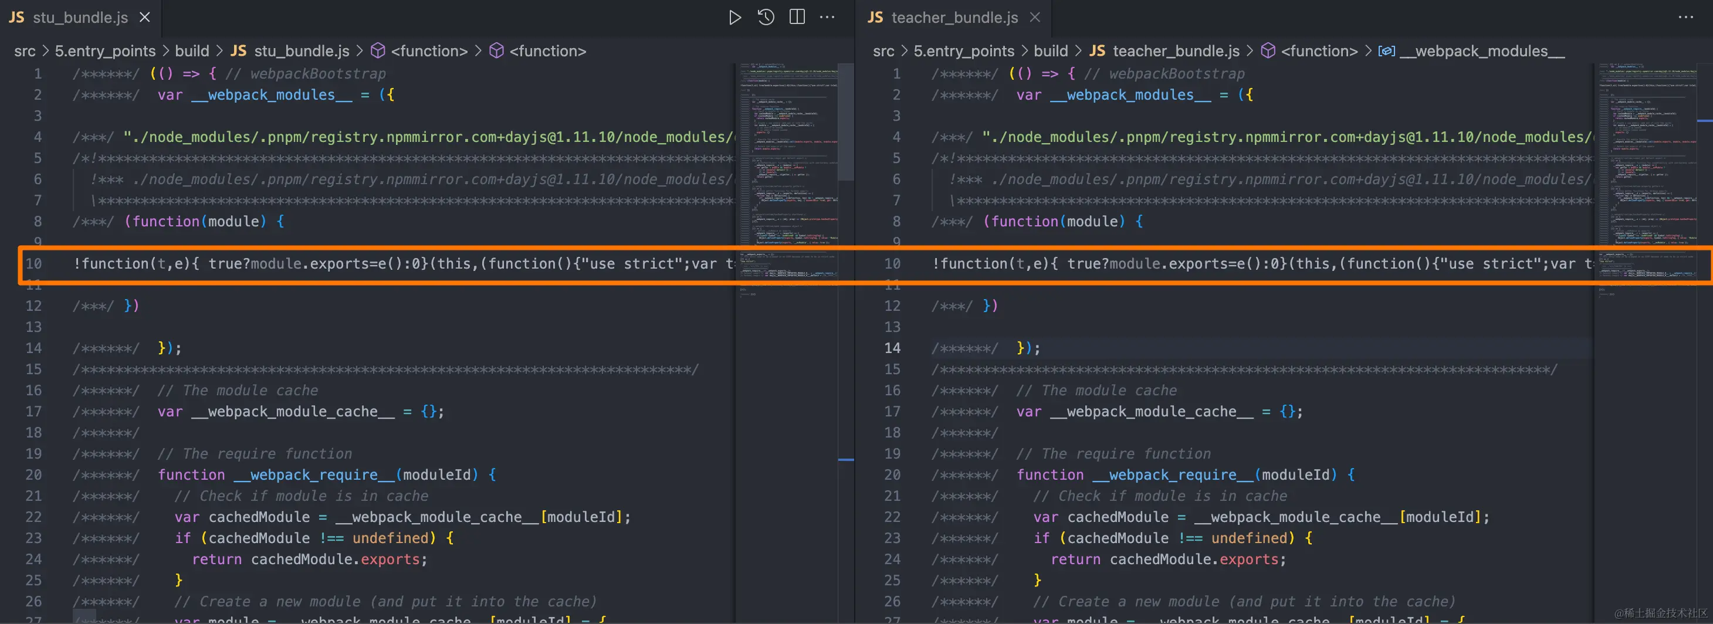This screenshot has height=624, width=1713.
Task: Click '(function(module) {' on line 8 of stu_bundle.js
Action: (x=204, y=221)
